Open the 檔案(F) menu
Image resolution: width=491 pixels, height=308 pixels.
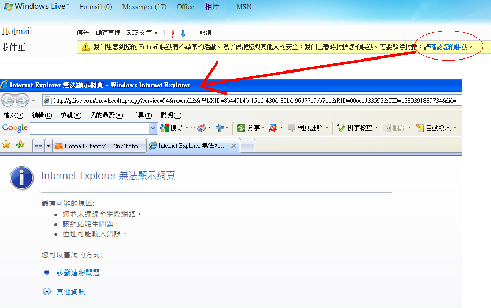click(x=13, y=115)
